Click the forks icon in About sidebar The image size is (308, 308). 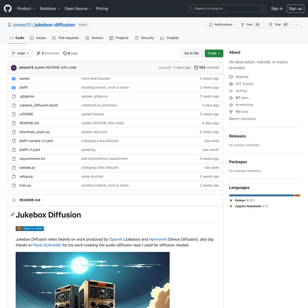click(x=231, y=112)
